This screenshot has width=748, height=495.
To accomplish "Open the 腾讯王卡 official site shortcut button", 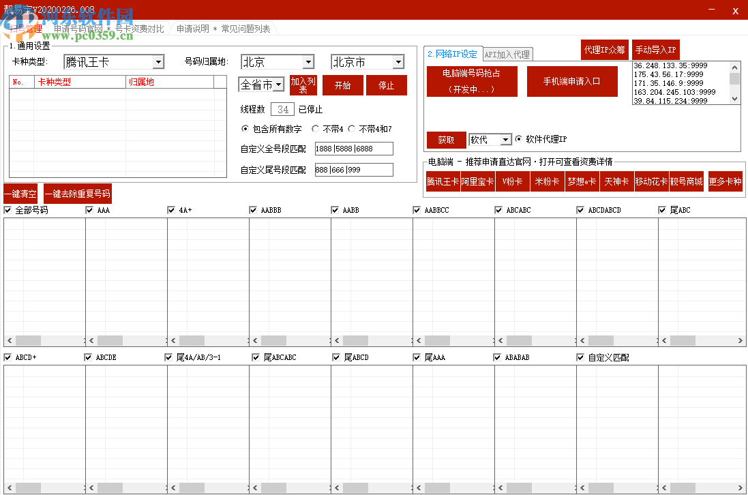I will tap(443, 181).
